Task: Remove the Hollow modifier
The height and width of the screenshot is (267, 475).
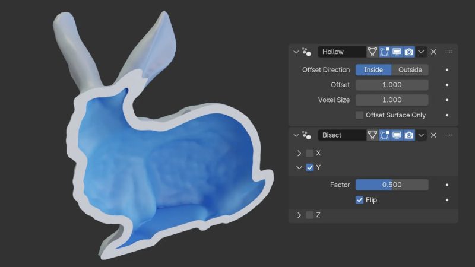Action: click(433, 52)
